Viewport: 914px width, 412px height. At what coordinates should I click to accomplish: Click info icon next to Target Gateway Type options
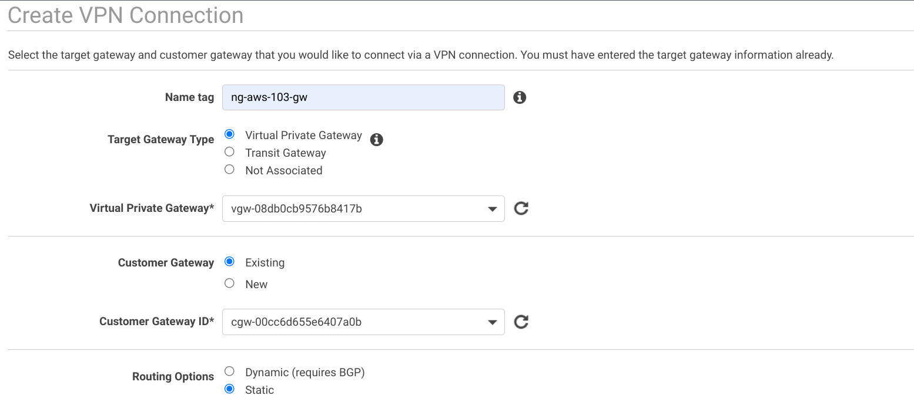click(377, 140)
